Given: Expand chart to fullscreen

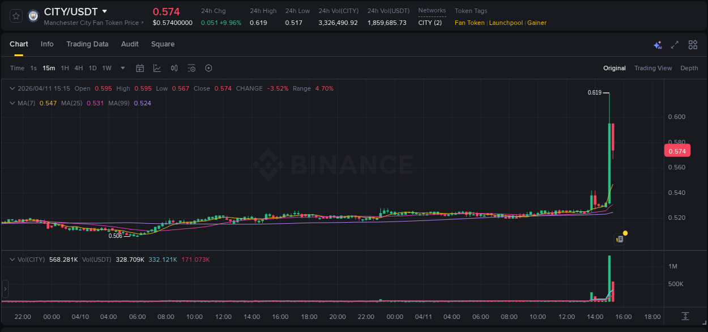Looking at the screenshot, I should tap(675, 45).
